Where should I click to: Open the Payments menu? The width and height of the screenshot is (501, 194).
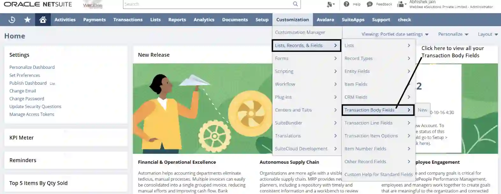(x=94, y=20)
